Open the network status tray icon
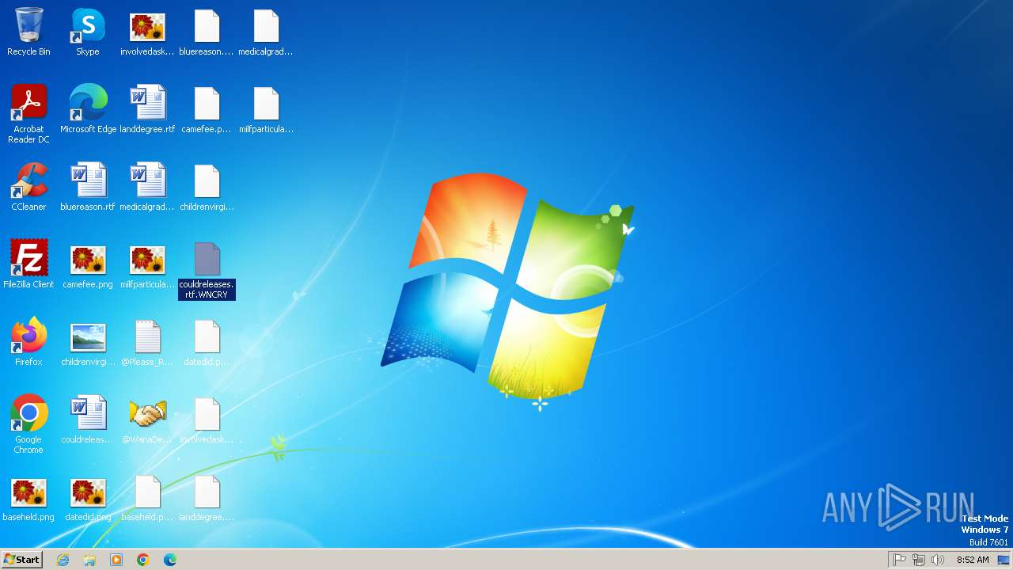 point(919,560)
